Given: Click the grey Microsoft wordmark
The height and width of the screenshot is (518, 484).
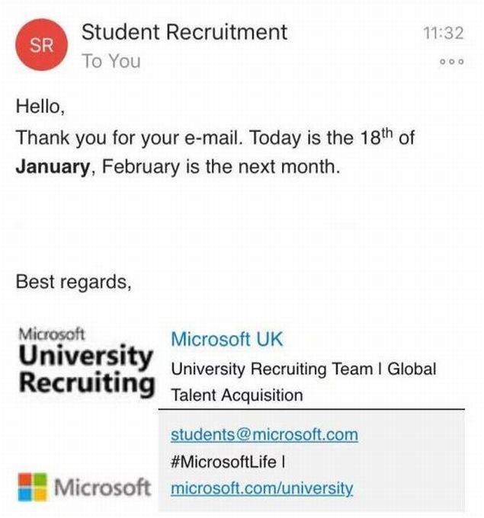Looking at the screenshot, I should (104, 488).
